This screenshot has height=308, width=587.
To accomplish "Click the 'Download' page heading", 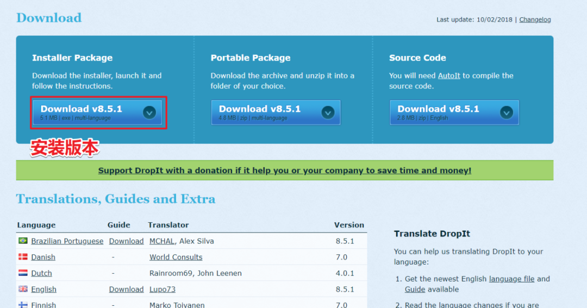I will click(x=49, y=18).
